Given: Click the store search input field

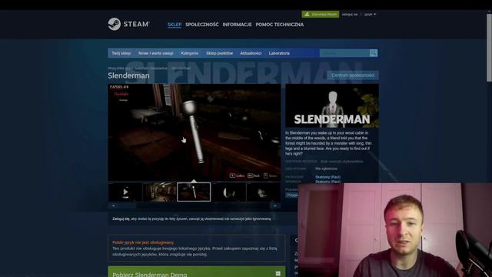Looking at the screenshot, I should [344, 53].
